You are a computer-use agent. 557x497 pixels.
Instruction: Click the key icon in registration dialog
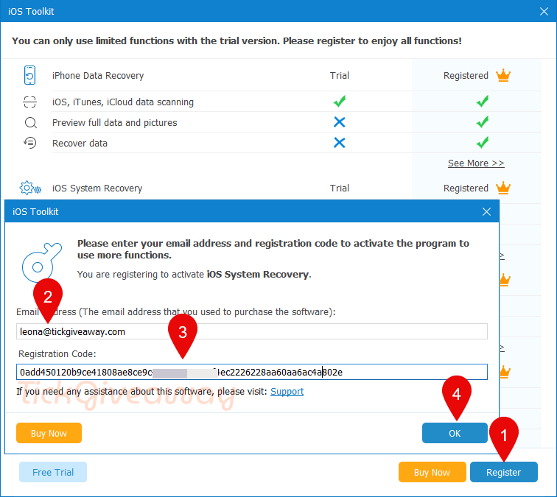point(41,263)
